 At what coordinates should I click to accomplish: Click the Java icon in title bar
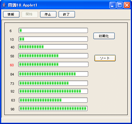[4, 5]
